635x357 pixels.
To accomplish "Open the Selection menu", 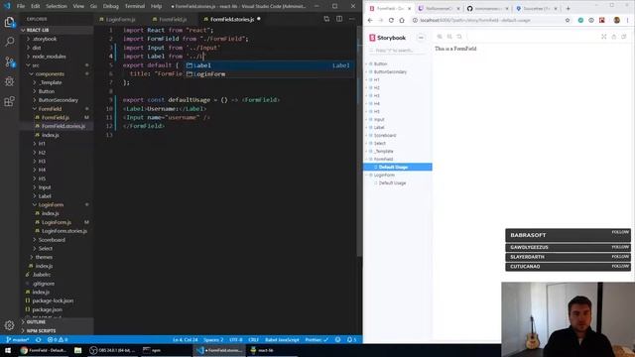I will 57,6.
